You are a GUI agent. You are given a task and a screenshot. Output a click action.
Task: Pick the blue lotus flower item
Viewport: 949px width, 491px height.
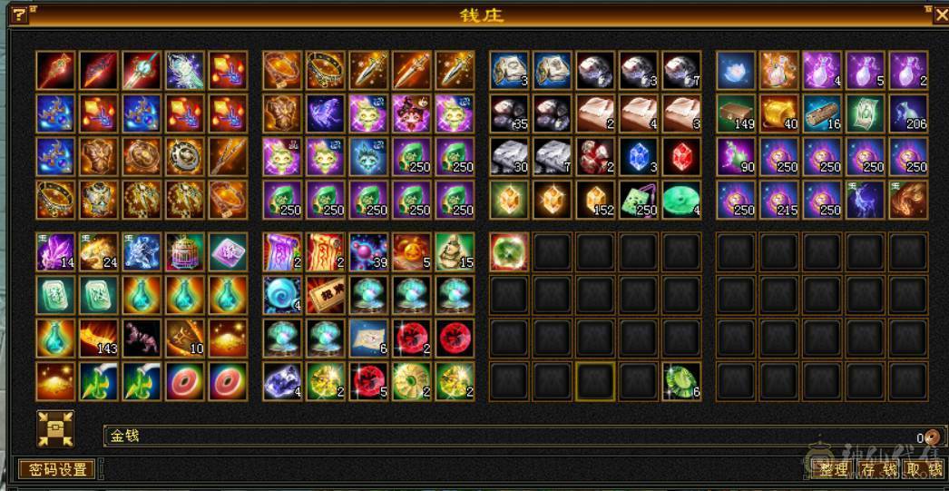pos(736,70)
